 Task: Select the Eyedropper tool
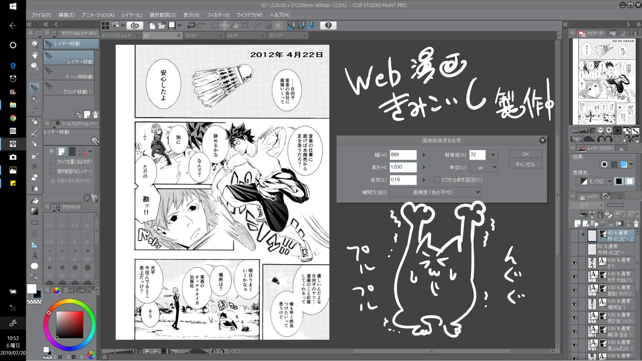coord(35,110)
